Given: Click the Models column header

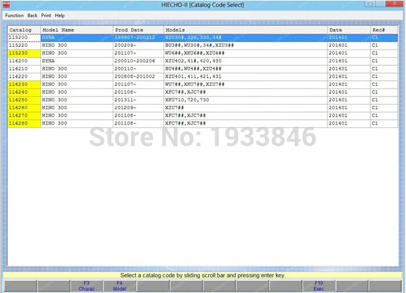Looking at the screenshot, I should pos(246,30).
